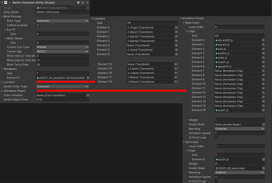Open component help reference icon
This screenshot has height=183, width=272.
78,3
